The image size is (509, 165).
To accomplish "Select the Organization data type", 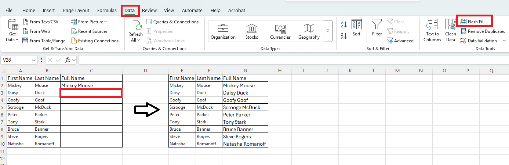I will [223, 32].
